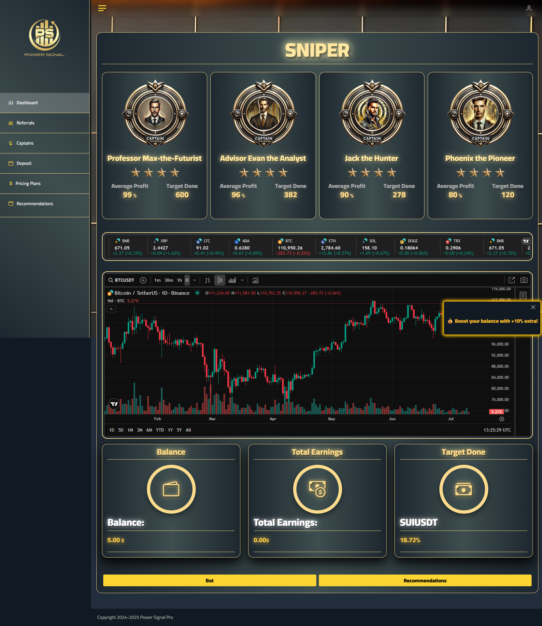
Task: Click the yellow Recommendations button
Action: point(425,580)
